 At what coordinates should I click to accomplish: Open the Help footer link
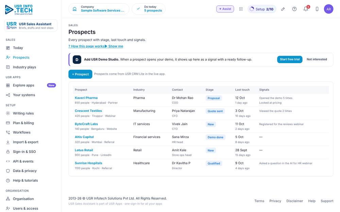click(312, 201)
